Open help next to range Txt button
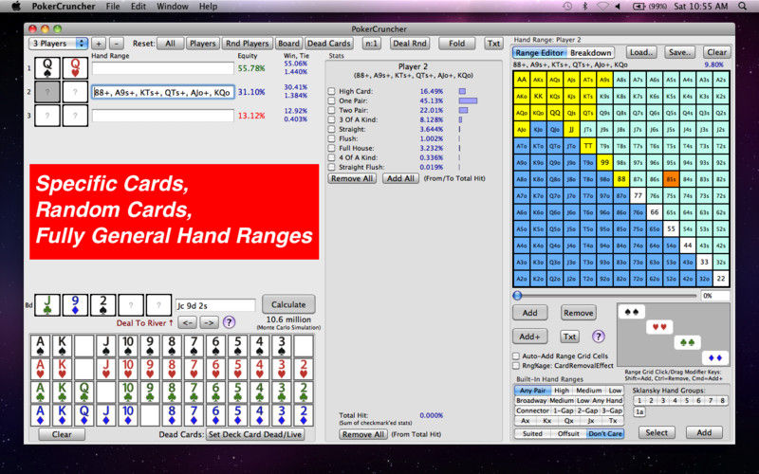 coord(599,337)
